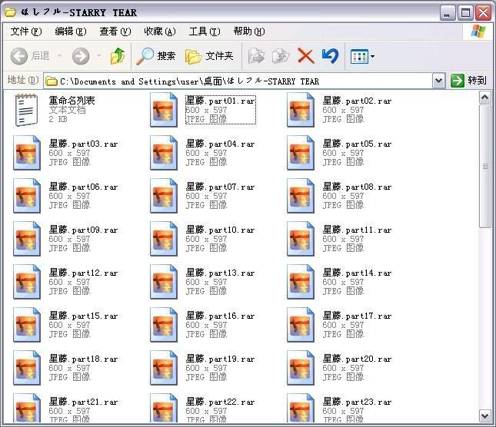Select the 星藤.part02.rar image icon

(x=301, y=110)
